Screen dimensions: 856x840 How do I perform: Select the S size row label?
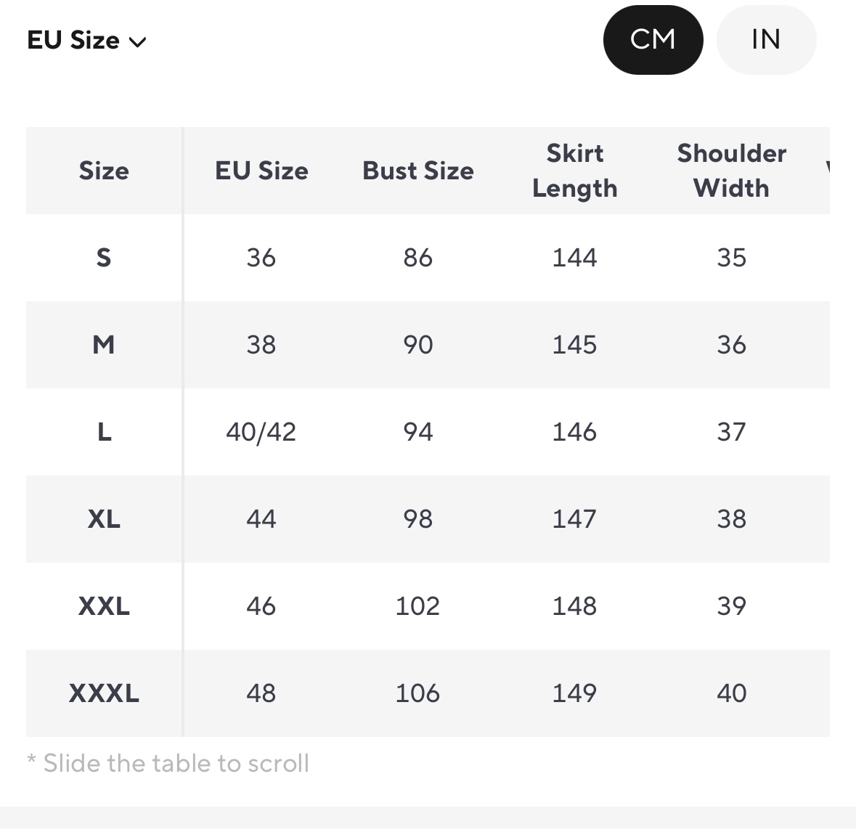(x=104, y=258)
